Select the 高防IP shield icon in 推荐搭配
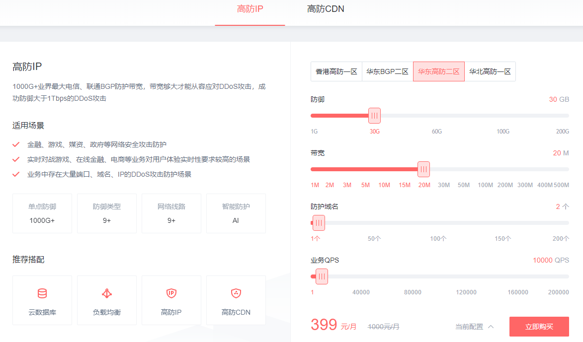Image resolution: width=583 pixels, height=342 pixels. click(171, 294)
